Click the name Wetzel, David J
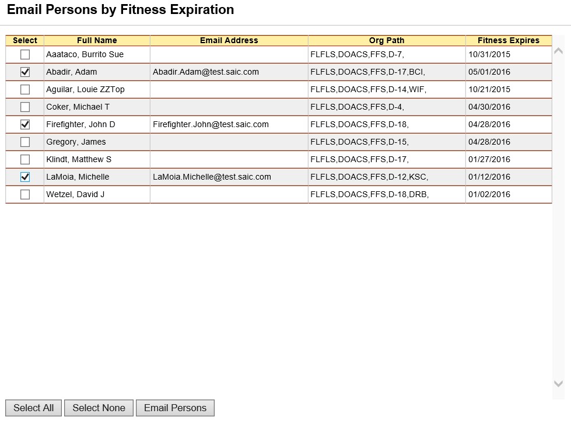The width and height of the screenshot is (571, 424). [75, 195]
